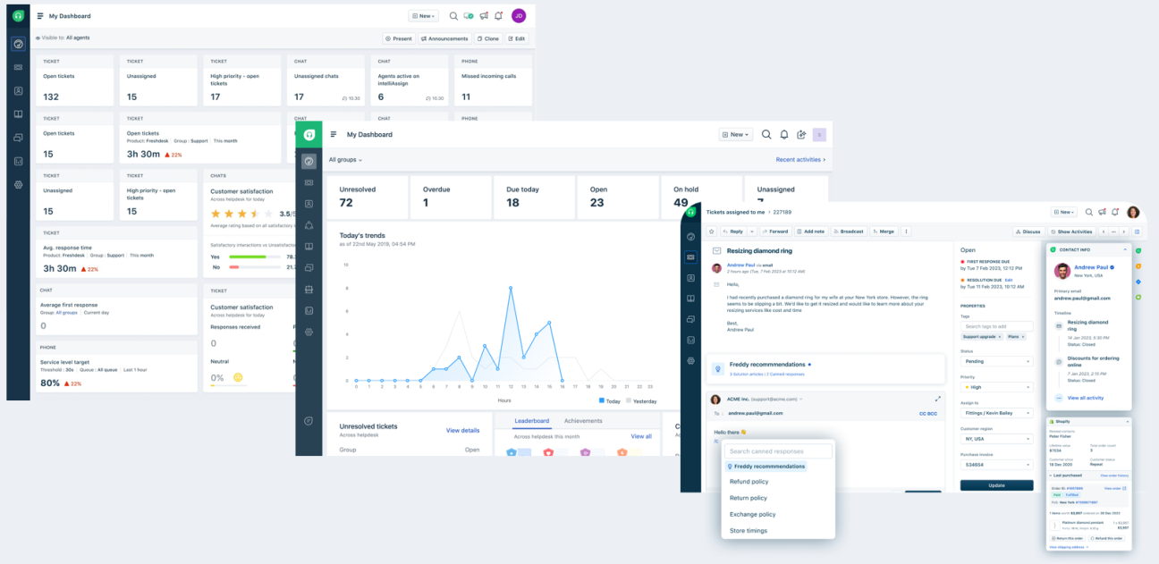Screen dimensions: 1159x564
Task: Open View order history in the Shopify panel
Action: 1115,476
